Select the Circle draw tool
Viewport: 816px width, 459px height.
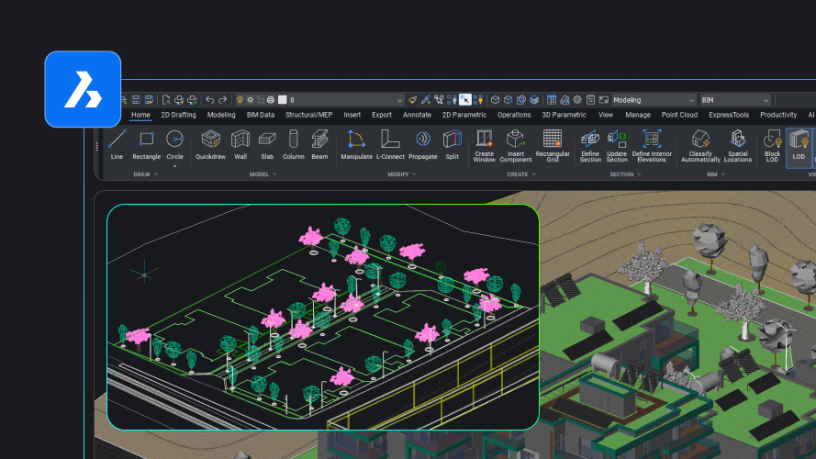(x=174, y=145)
